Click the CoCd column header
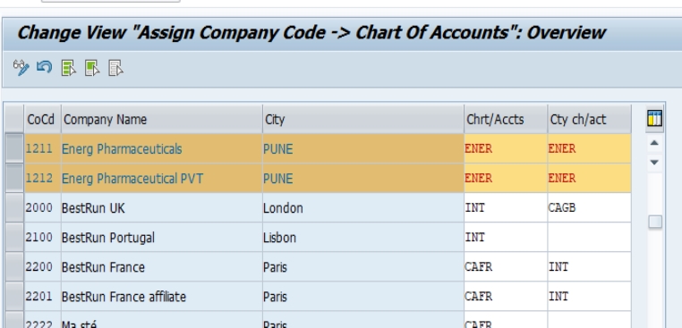 coord(42,119)
